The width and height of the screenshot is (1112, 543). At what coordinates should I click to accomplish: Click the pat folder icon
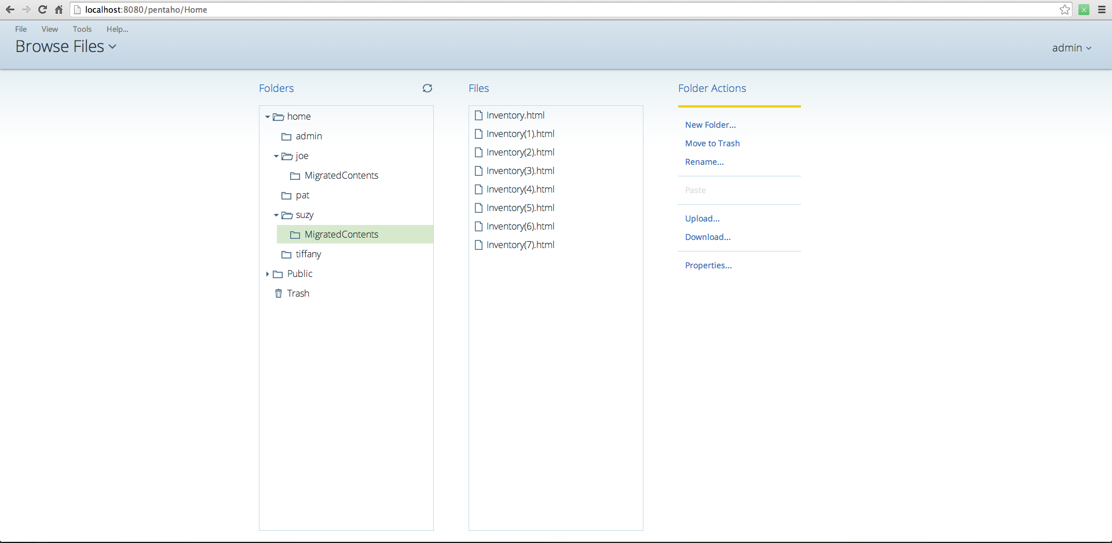coord(287,195)
